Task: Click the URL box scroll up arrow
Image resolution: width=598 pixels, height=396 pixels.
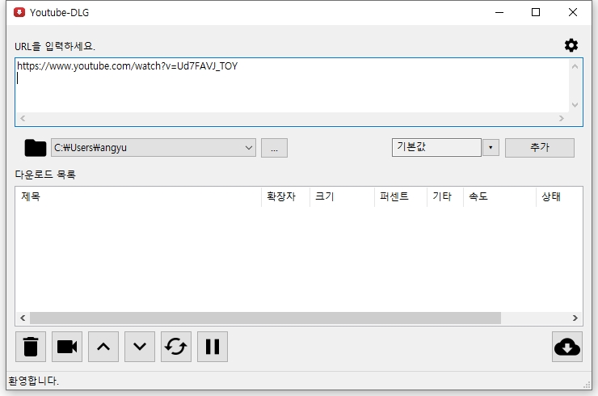Action: point(575,67)
